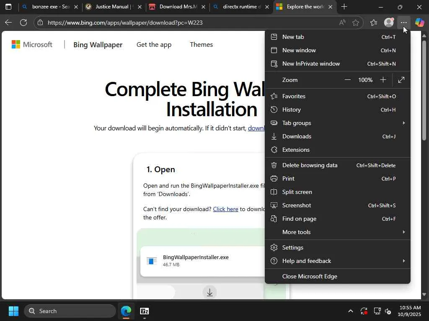The width and height of the screenshot is (429, 321).
Task: Open Get the app link
Action: point(154,44)
